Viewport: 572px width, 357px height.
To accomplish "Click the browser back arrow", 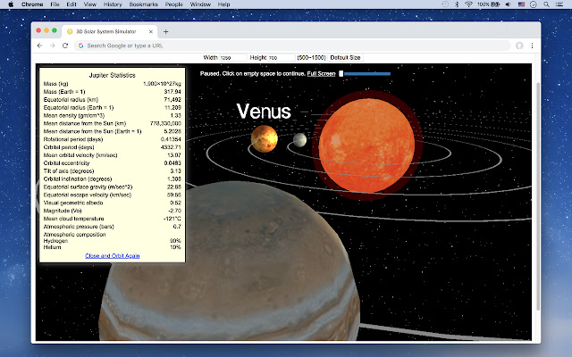I will (40, 45).
